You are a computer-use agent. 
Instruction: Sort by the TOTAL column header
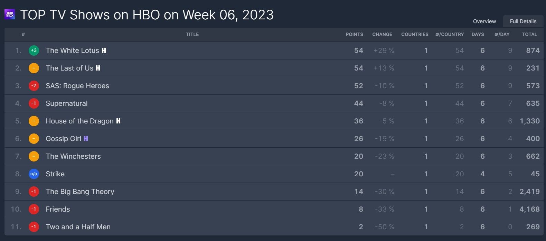(529, 35)
